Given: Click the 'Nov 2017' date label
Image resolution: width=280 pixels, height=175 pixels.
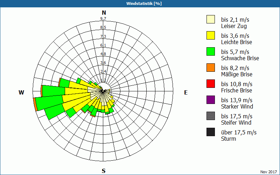Looking at the screenshot, I should pyautogui.click(x=268, y=172).
